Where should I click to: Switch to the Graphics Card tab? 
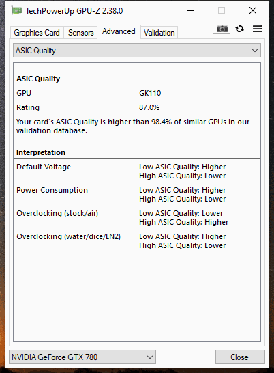click(37, 33)
